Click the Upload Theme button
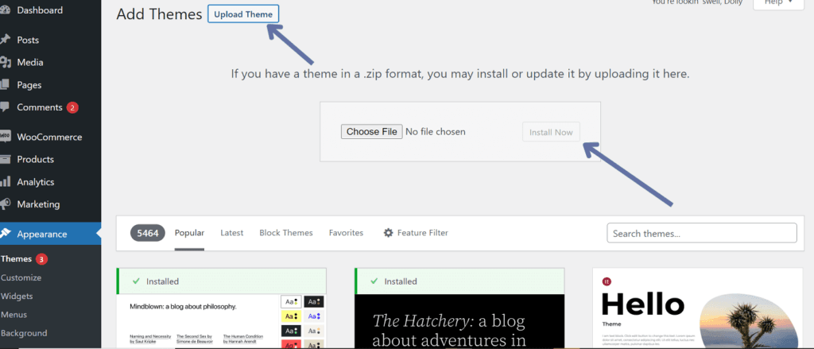The image size is (814, 349). tap(243, 14)
